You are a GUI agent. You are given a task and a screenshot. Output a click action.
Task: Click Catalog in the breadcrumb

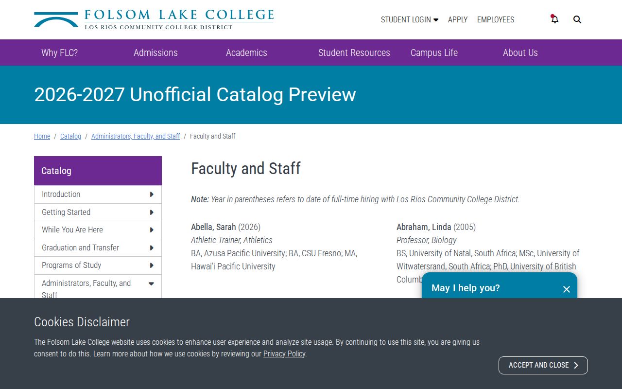(70, 136)
